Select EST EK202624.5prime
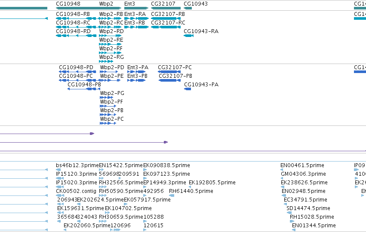 click(x=100, y=200)
